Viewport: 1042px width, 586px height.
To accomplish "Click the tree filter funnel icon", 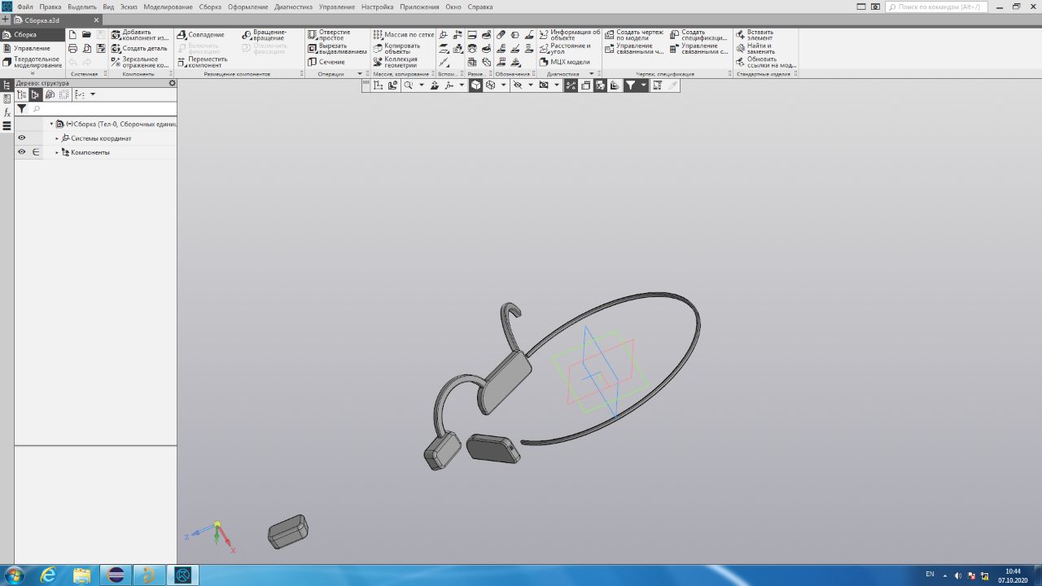I will click(22, 109).
